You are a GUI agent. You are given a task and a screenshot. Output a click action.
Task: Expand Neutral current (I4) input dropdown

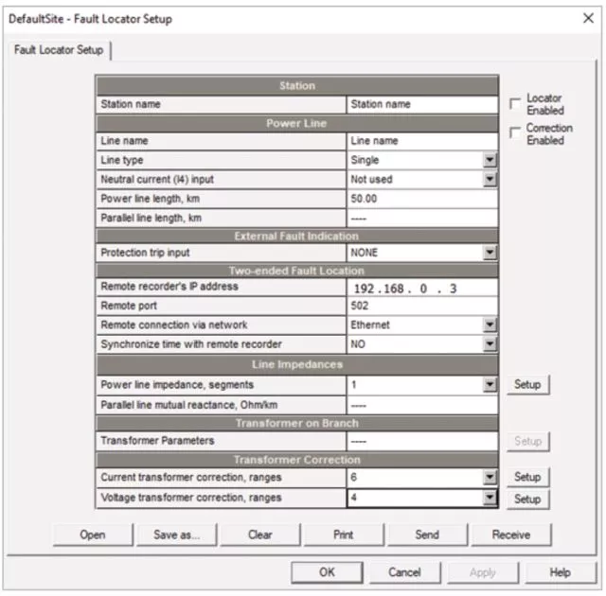[490, 179]
